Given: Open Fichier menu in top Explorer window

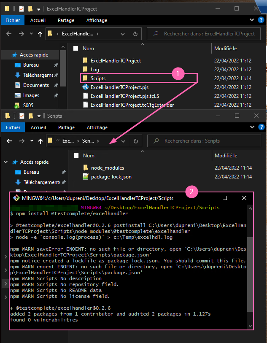Looking at the screenshot, I should (13, 20).
